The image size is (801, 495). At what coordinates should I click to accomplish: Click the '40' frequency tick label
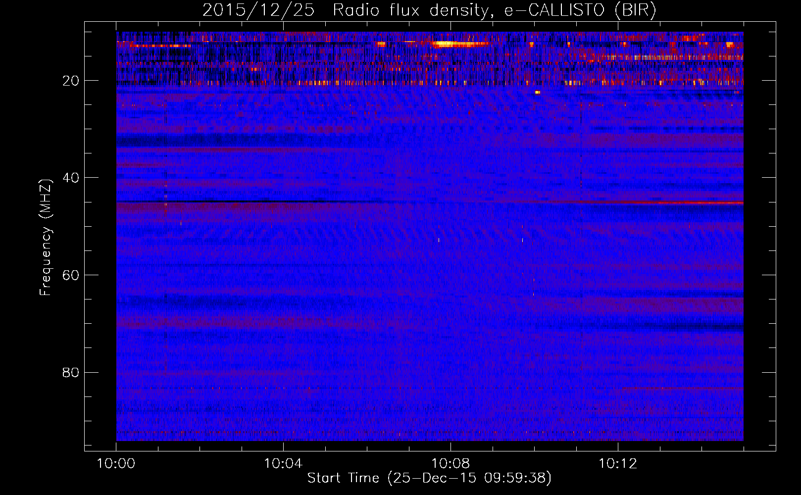[x=71, y=178]
